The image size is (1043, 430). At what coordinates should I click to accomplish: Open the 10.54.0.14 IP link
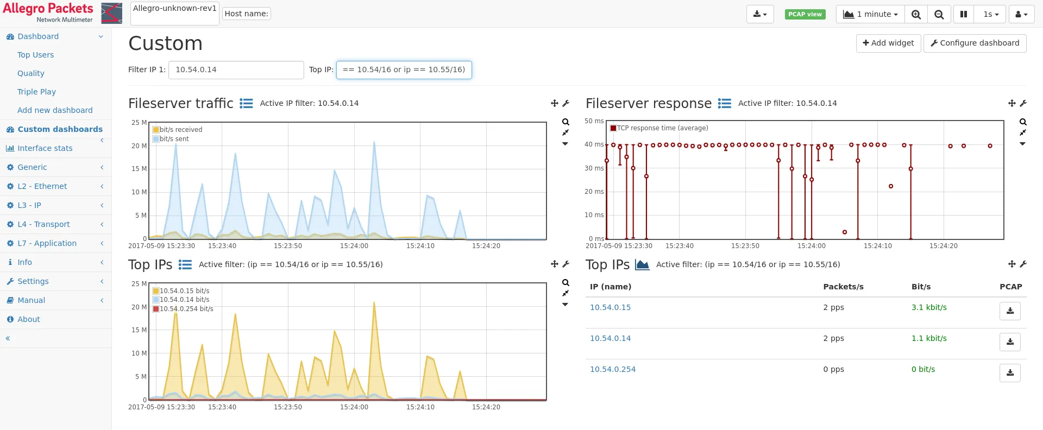click(610, 338)
